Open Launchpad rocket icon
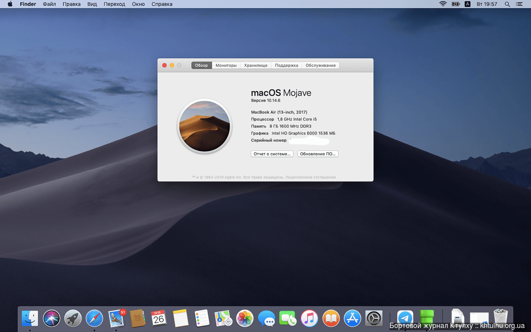This screenshot has width=531, height=332. [73, 318]
